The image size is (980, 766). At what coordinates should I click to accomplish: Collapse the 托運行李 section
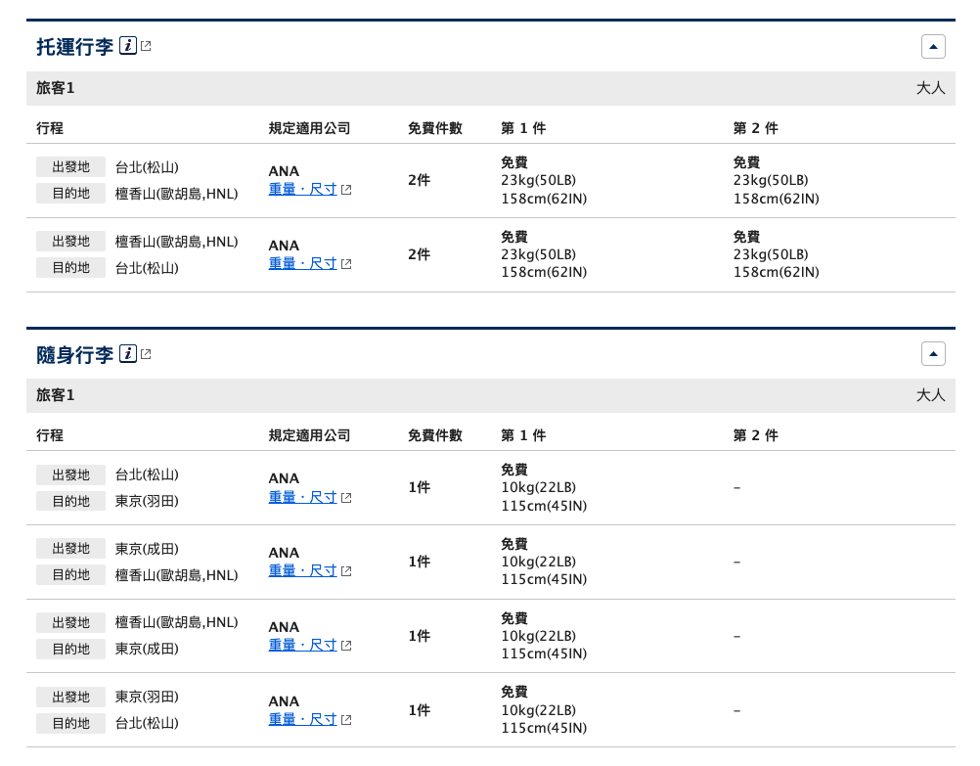(x=933, y=46)
